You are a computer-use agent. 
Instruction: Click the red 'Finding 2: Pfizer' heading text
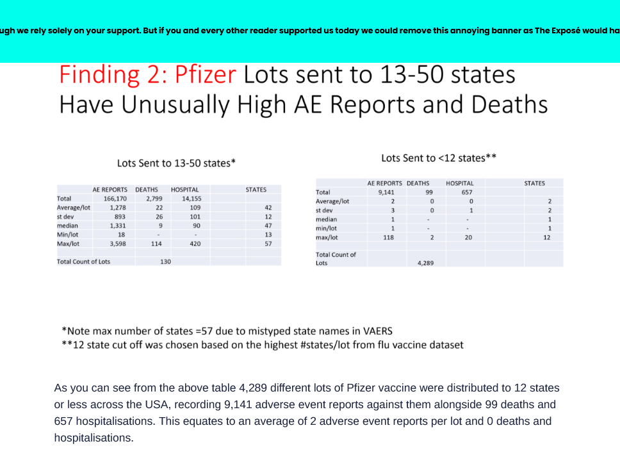click(x=147, y=74)
